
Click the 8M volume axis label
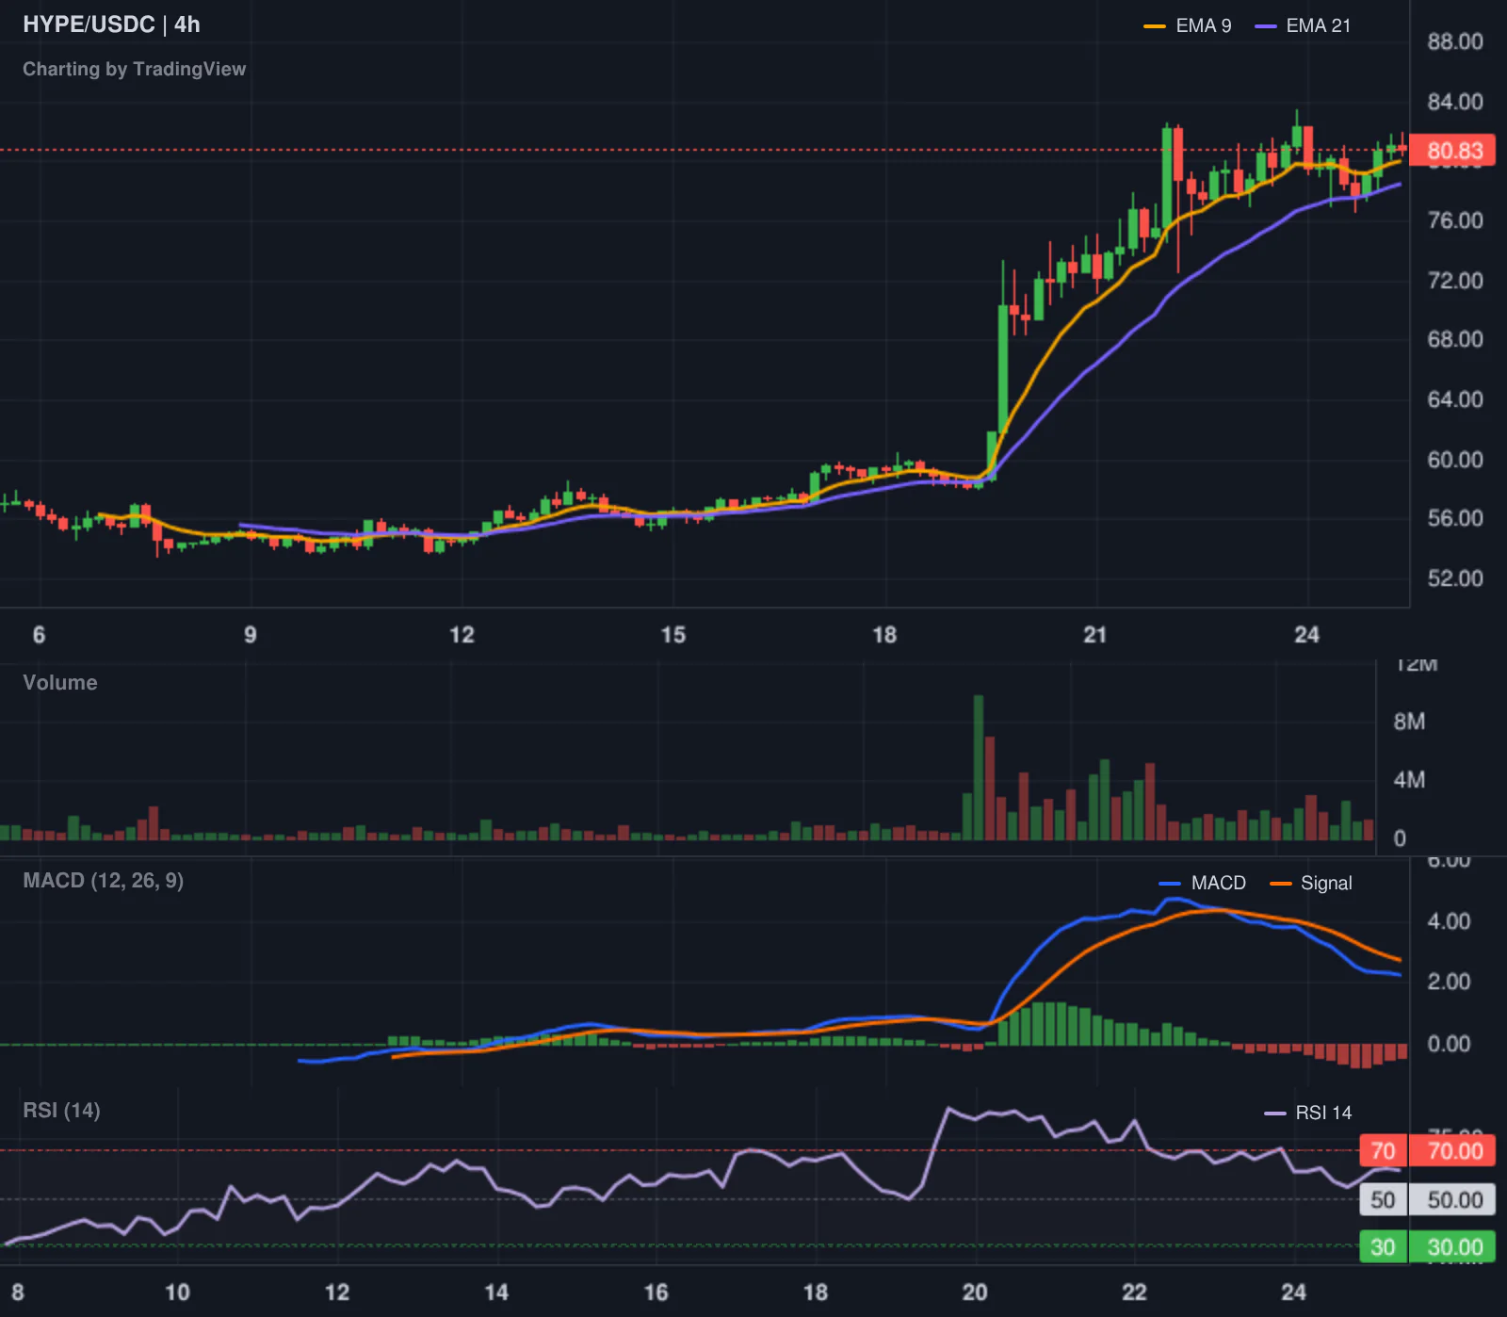(x=1409, y=722)
